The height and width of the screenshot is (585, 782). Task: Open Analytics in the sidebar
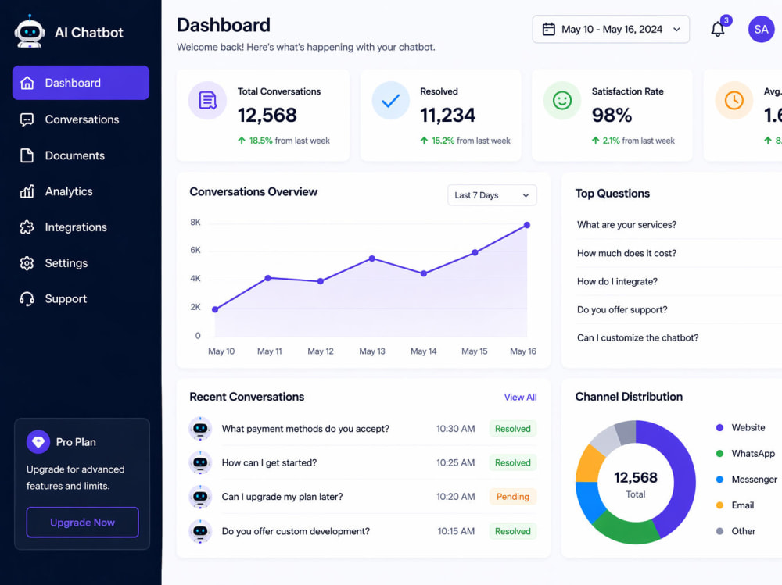(x=81, y=191)
